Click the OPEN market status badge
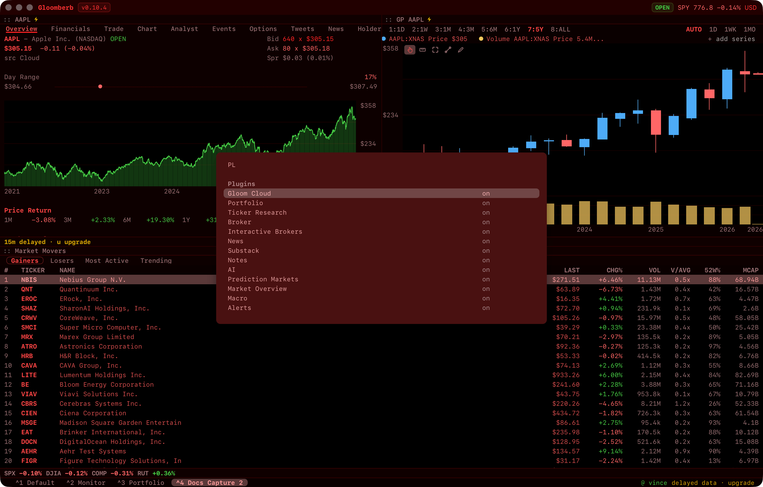The image size is (763, 487). [x=662, y=8]
